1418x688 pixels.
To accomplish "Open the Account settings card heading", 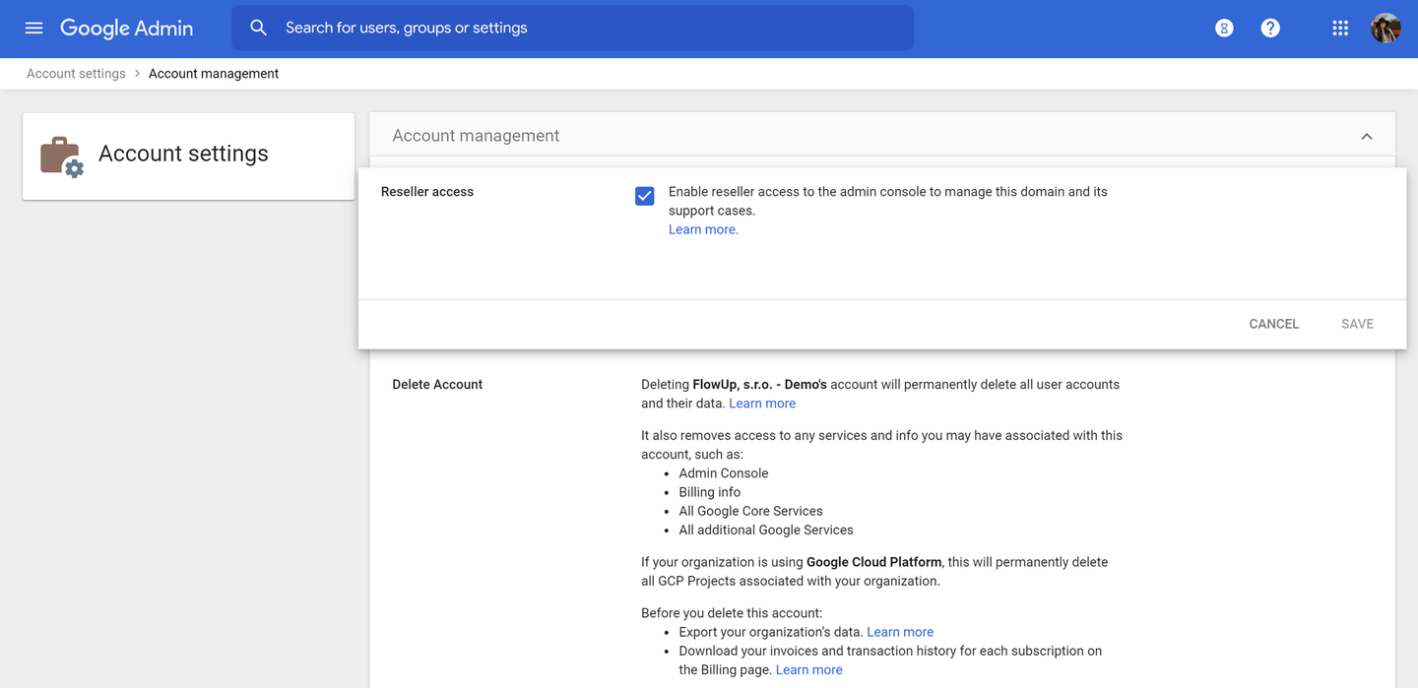I will click(183, 154).
